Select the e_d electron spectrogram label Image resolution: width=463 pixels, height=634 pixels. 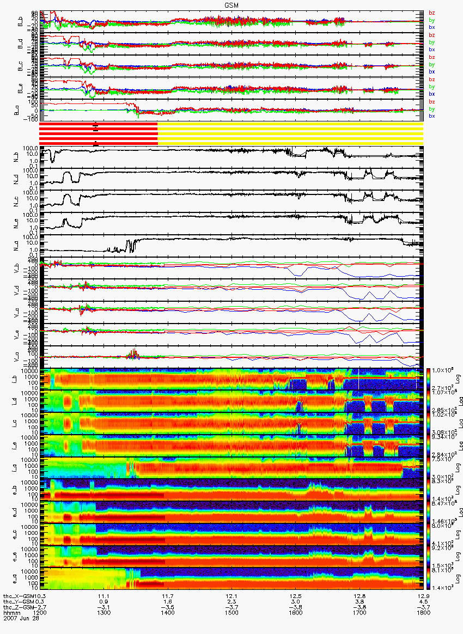pos(15,513)
